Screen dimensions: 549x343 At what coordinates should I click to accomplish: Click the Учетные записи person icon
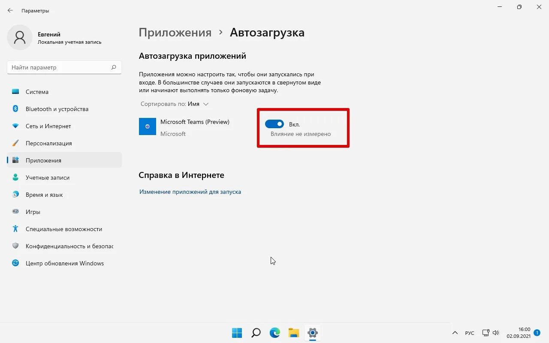[15, 178]
